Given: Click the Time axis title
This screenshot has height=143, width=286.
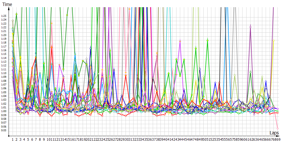Looking at the screenshot, I should [x=7, y=5].
